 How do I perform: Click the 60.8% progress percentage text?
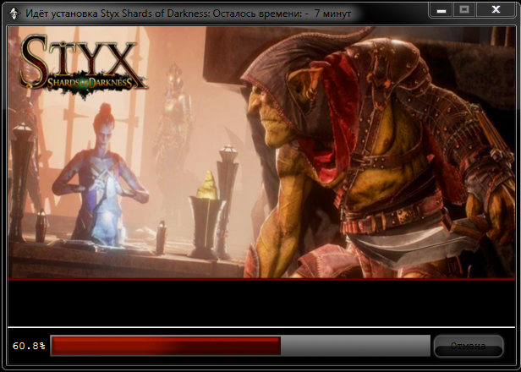(x=29, y=346)
